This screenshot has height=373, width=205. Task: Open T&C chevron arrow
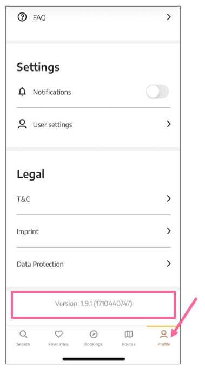169,198
